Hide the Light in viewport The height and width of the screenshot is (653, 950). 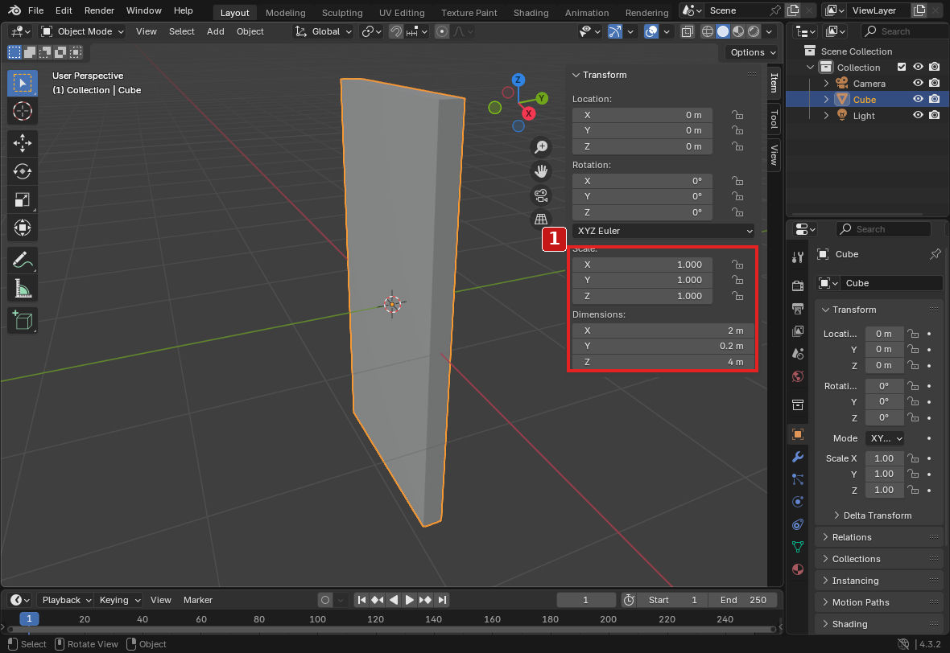click(x=918, y=115)
